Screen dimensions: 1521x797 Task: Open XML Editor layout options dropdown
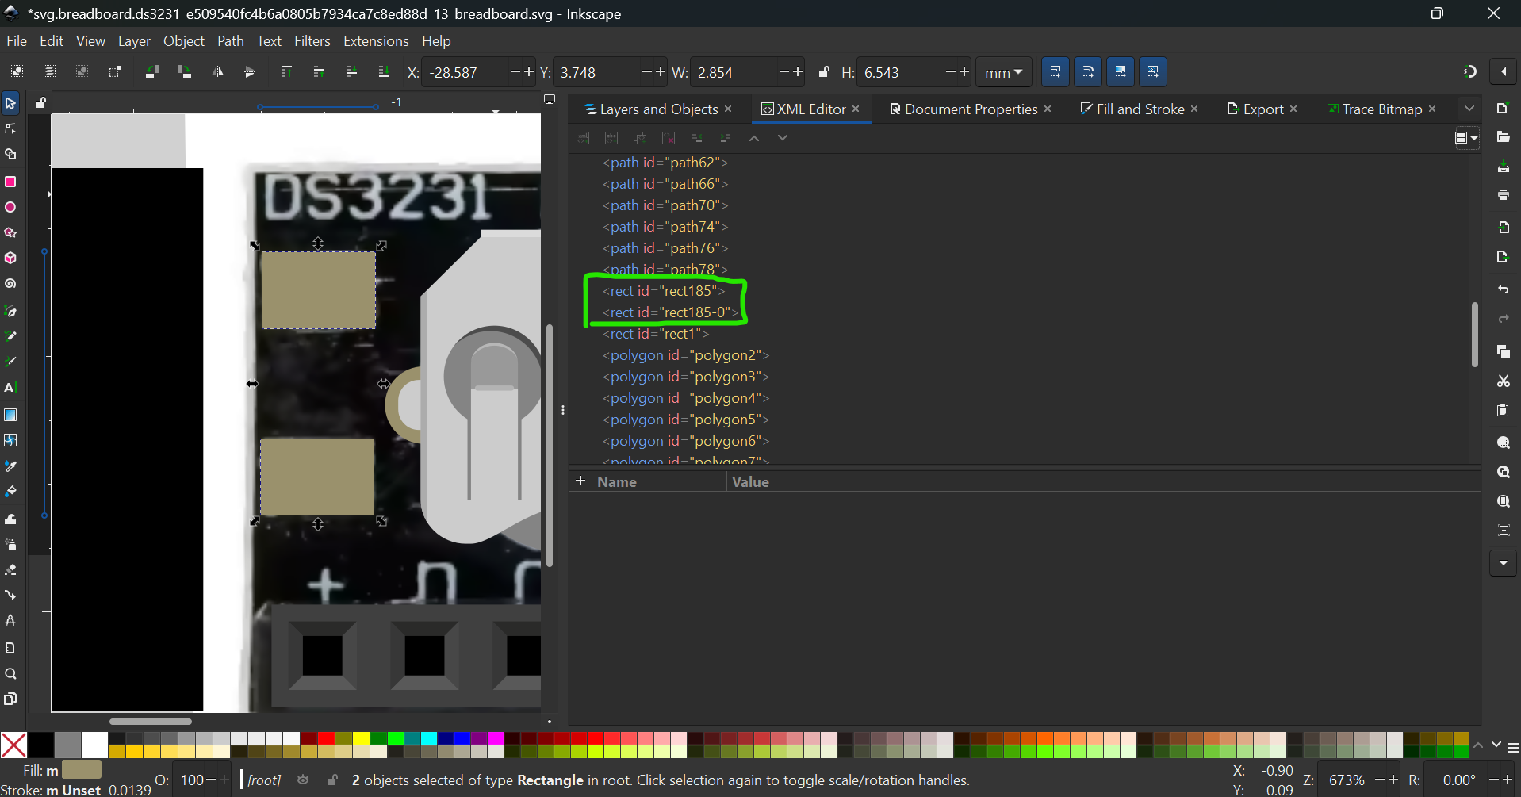click(x=1466, y=138)
